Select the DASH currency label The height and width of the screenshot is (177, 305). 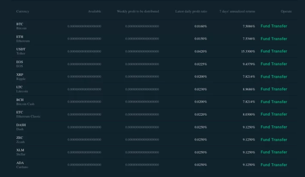21,125
